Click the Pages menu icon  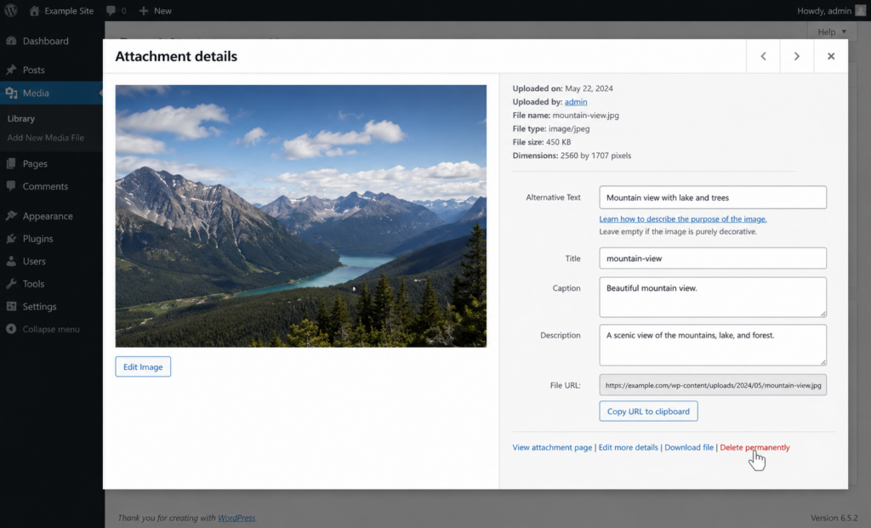11,164
